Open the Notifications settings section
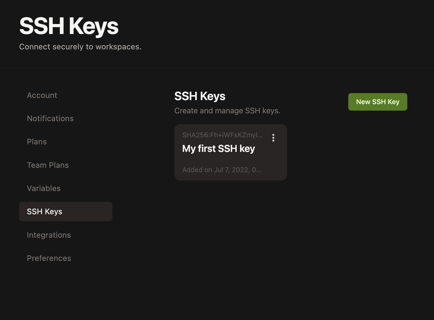The height and width of the screenshot is (320, 434). click(x=50, y=118)
